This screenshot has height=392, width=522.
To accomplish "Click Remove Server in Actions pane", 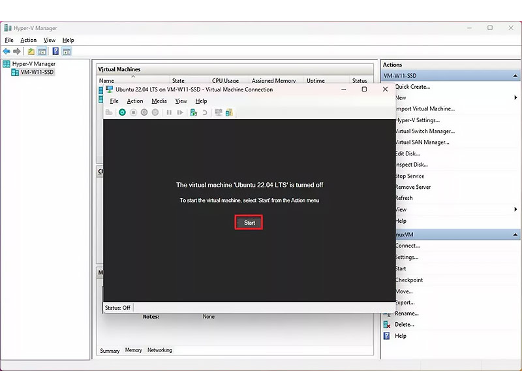I will (x=413, y=187).
